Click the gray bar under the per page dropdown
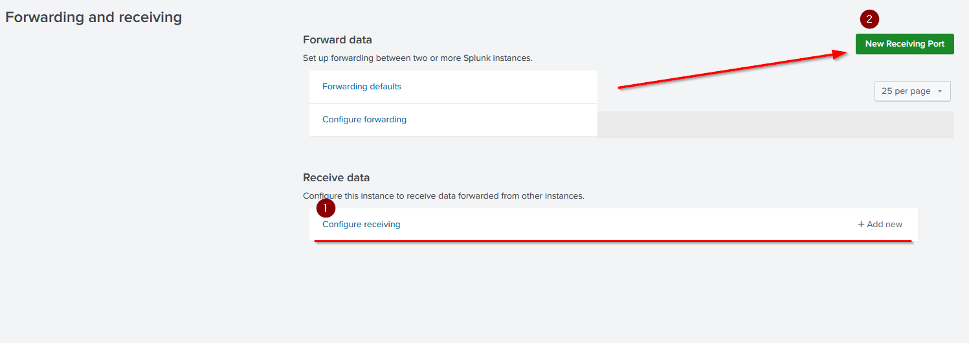This screenshot has width=969, height=343. pos(775,124)
